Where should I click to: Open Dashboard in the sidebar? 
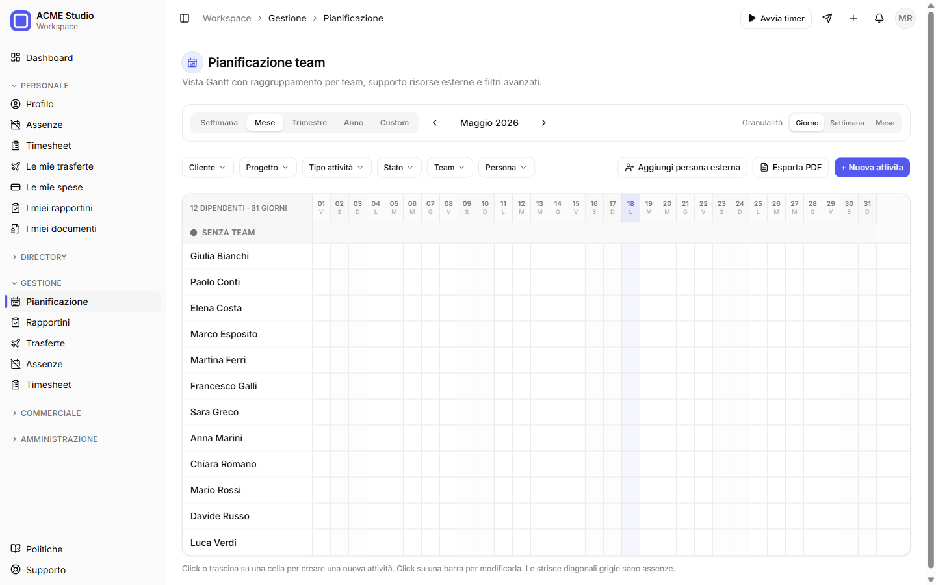click(83, 58)
